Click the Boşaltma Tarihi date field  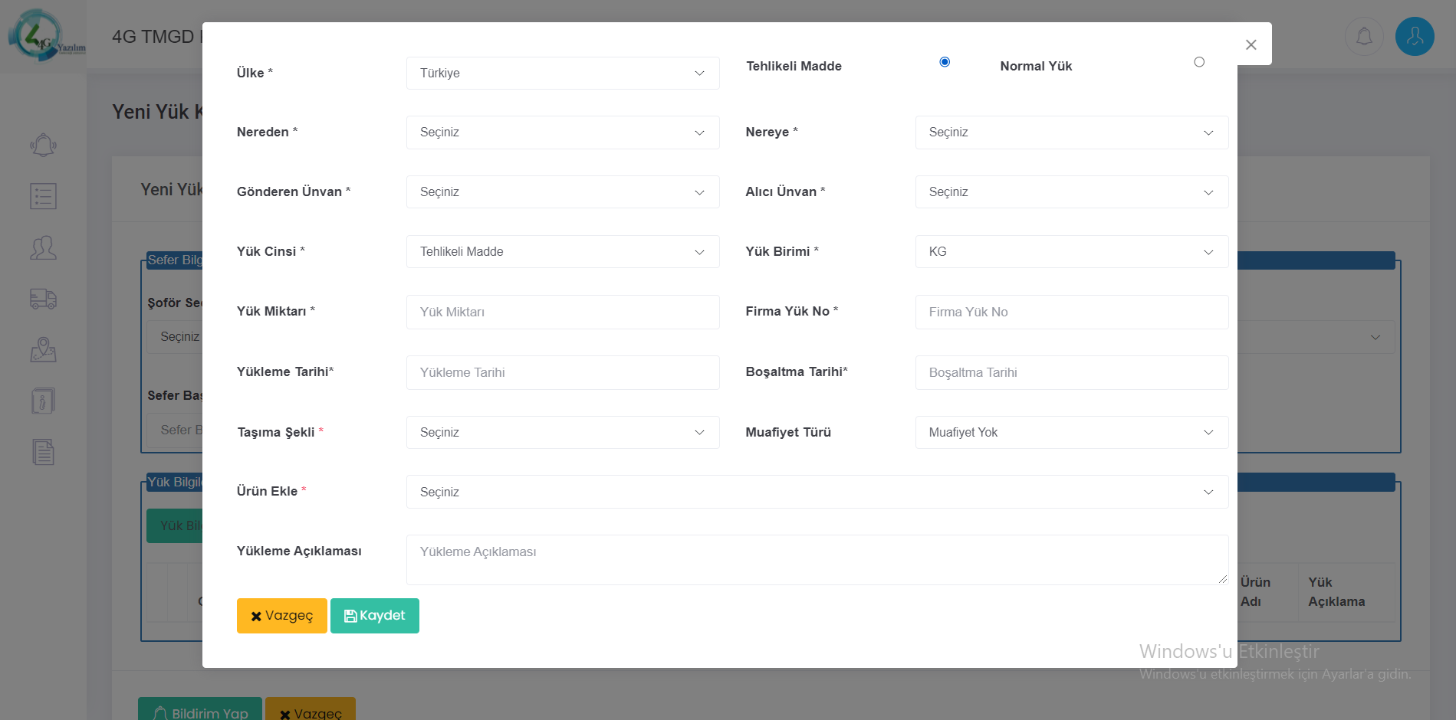pos(1072,372)
